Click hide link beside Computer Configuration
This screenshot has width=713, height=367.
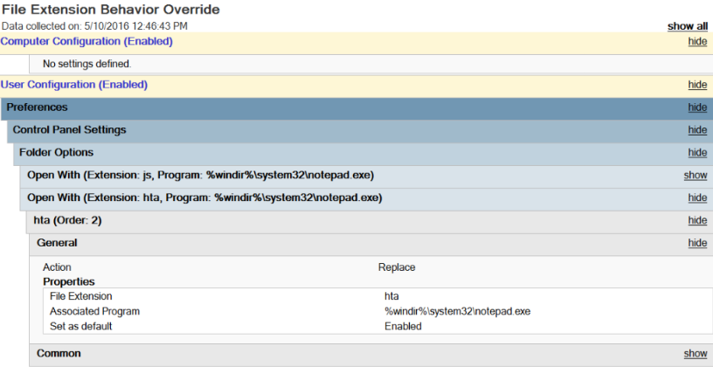point(697,42)
